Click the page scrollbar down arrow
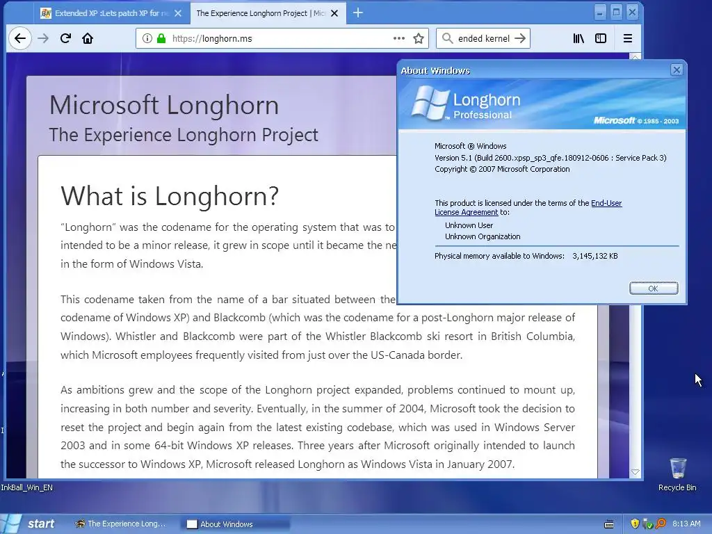 (x=636, y=472)
